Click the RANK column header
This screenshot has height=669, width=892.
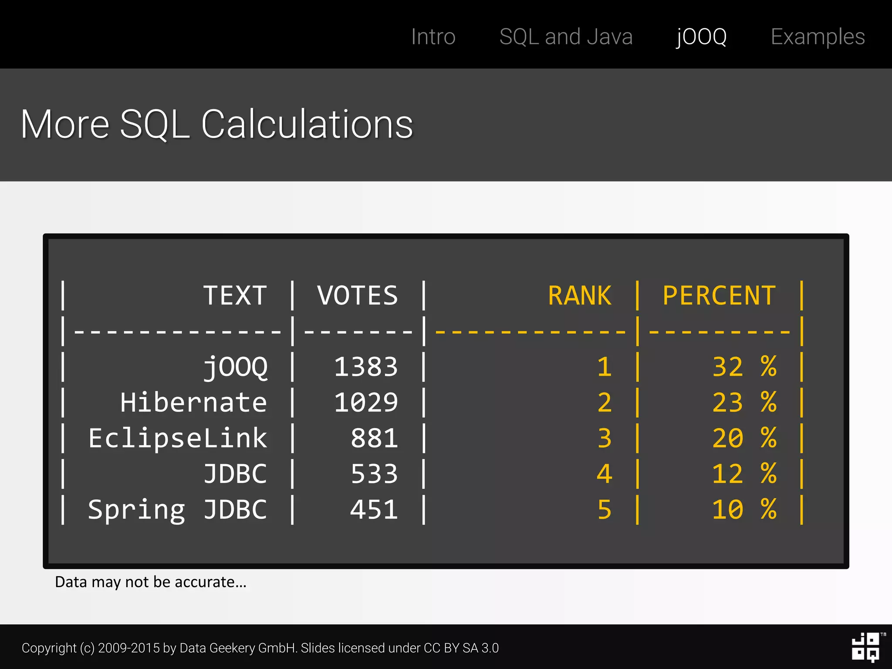579,296
